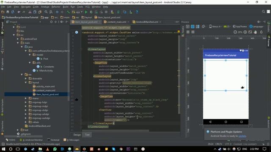
Task: Click the editor vertical scrollbar
Action: coord(179,74)
